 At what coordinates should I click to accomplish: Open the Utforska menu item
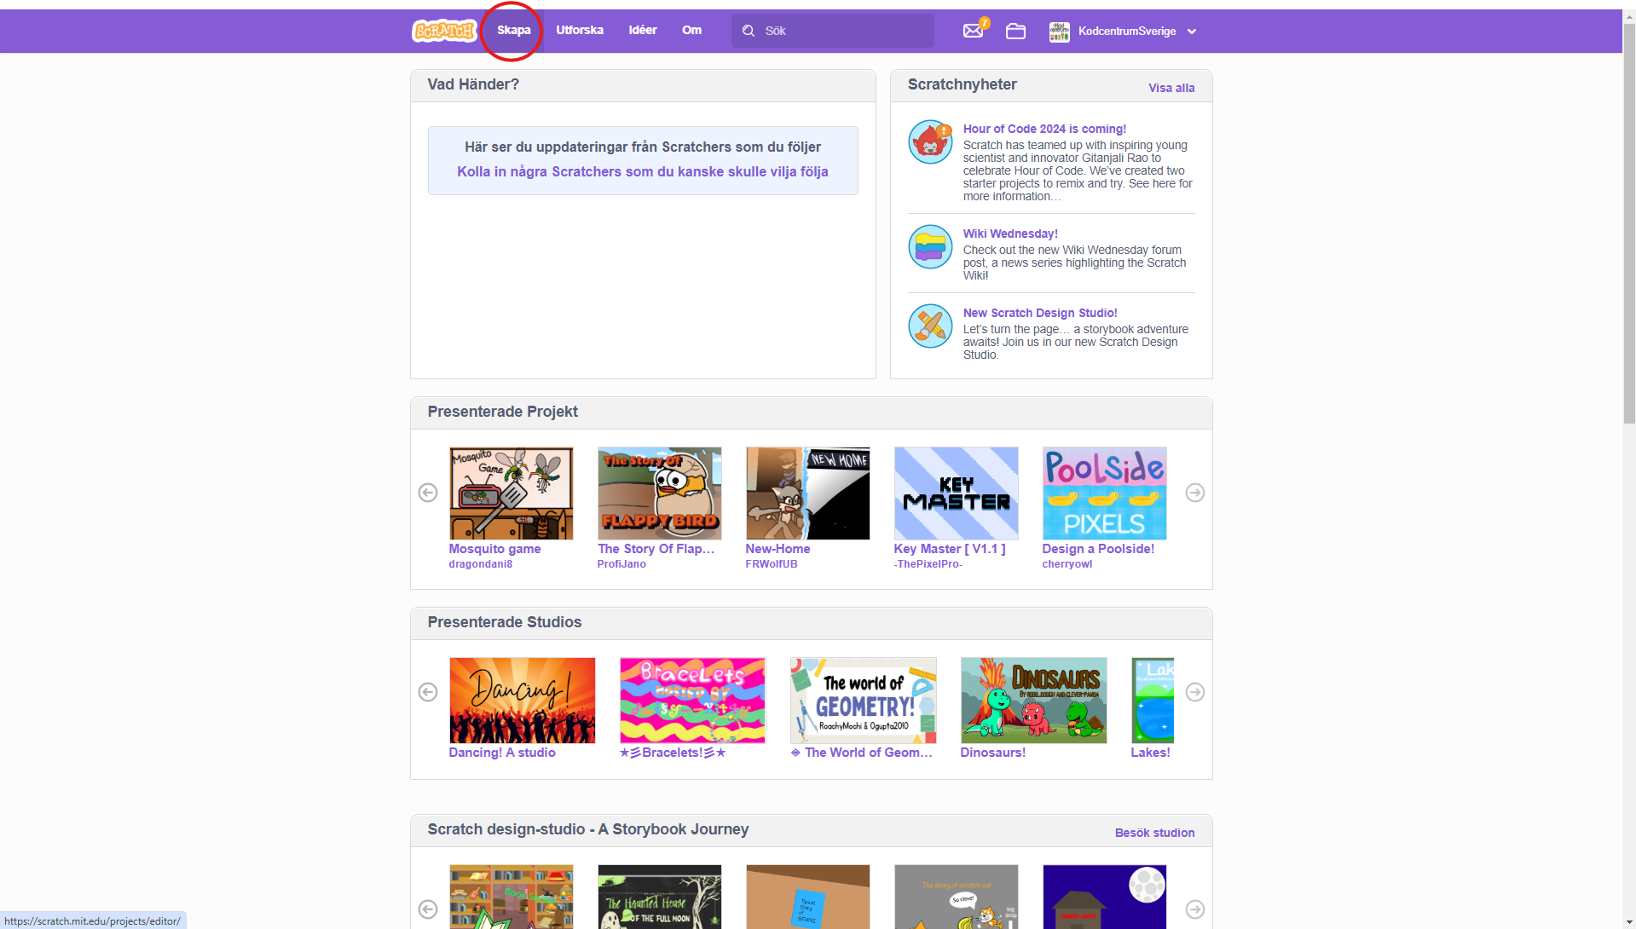click(580, 30)
